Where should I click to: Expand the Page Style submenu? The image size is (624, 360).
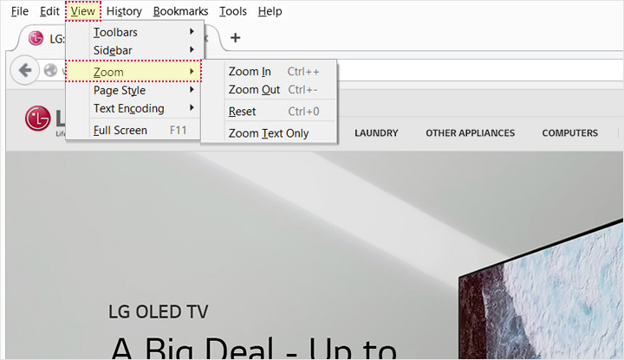pos(133,90)
